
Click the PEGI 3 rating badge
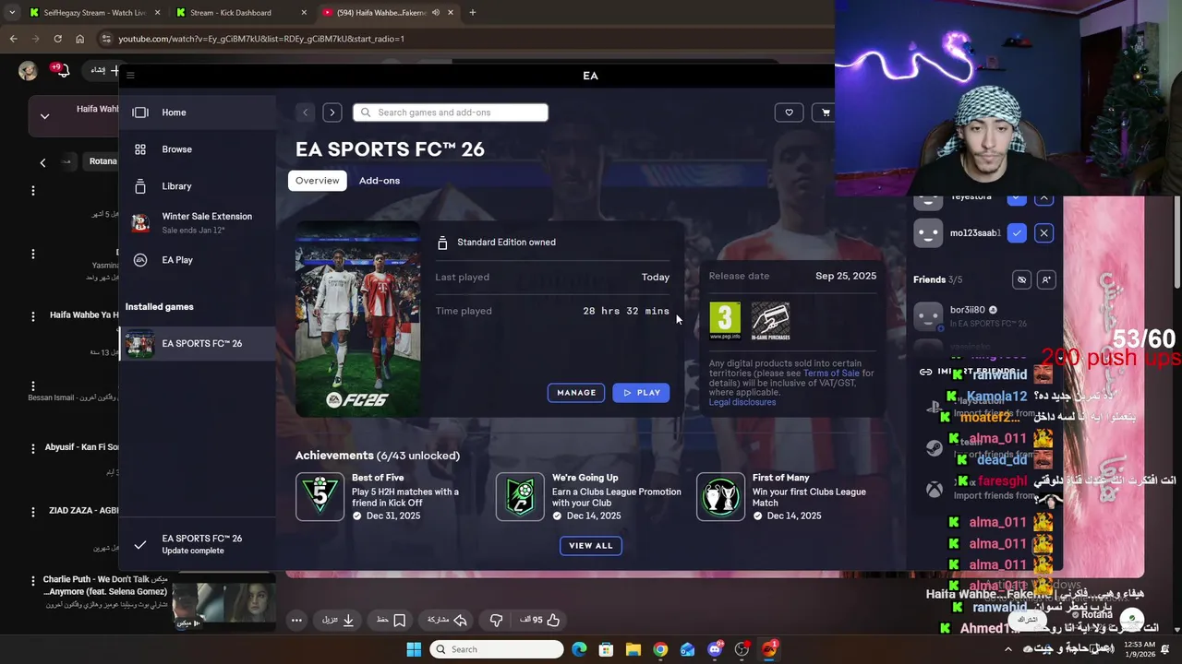(725, 320)
